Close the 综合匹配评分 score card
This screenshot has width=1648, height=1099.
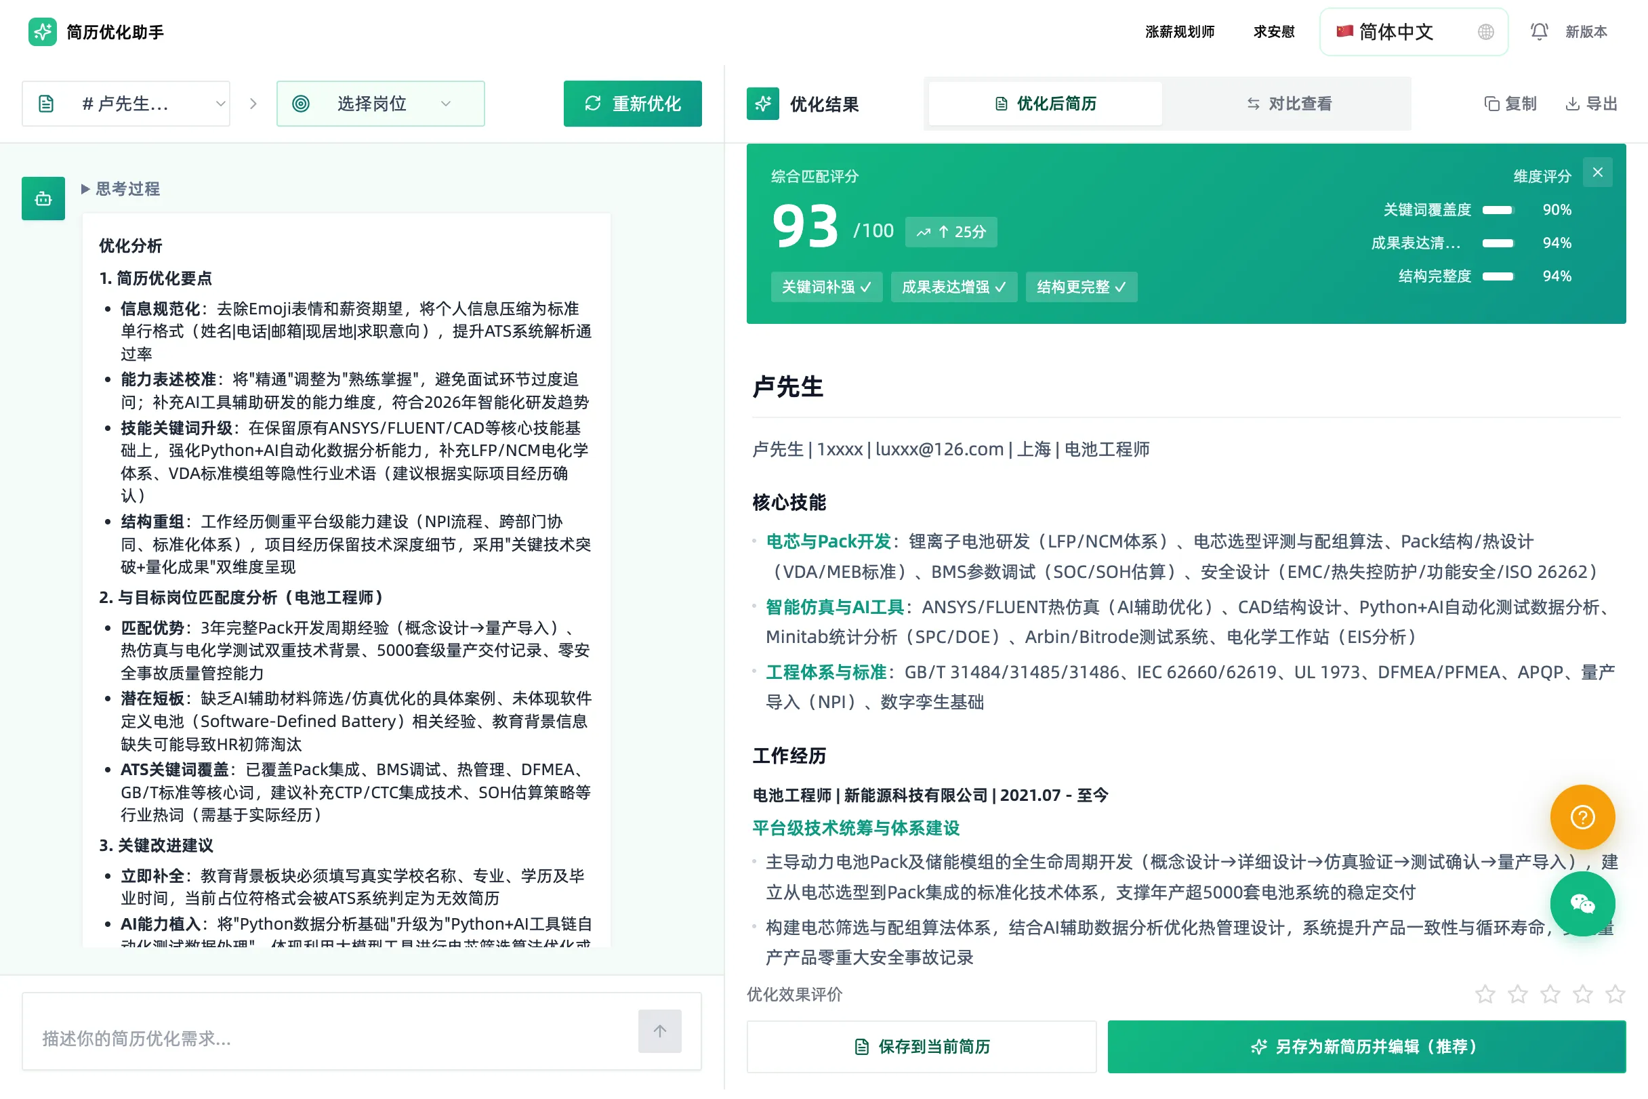[x=1598, y=172]
